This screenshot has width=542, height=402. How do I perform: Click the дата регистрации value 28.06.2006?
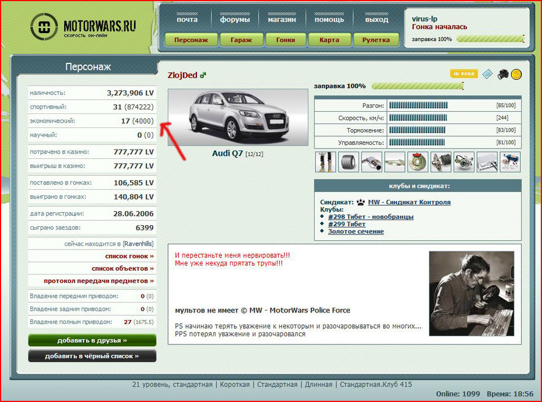coord(133,214)
